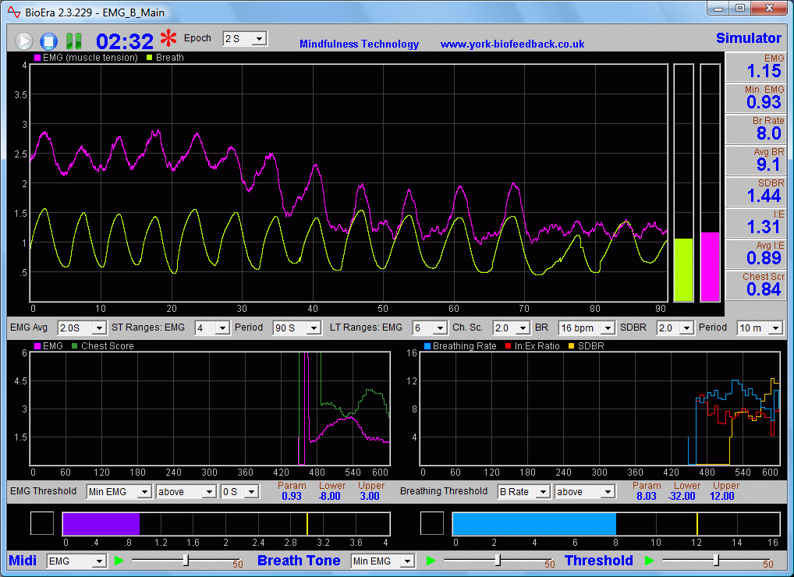Click the Avg BR 9.1 readout
The width and height of the screenshot is (794, 577).
coord(755,161)
